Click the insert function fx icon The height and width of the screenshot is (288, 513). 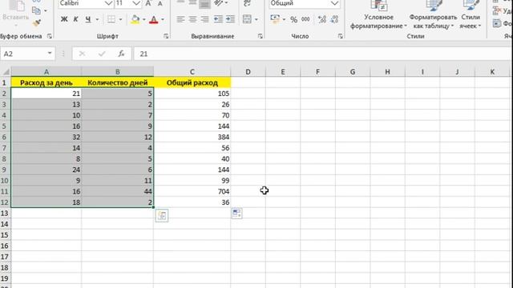(121, 54)
